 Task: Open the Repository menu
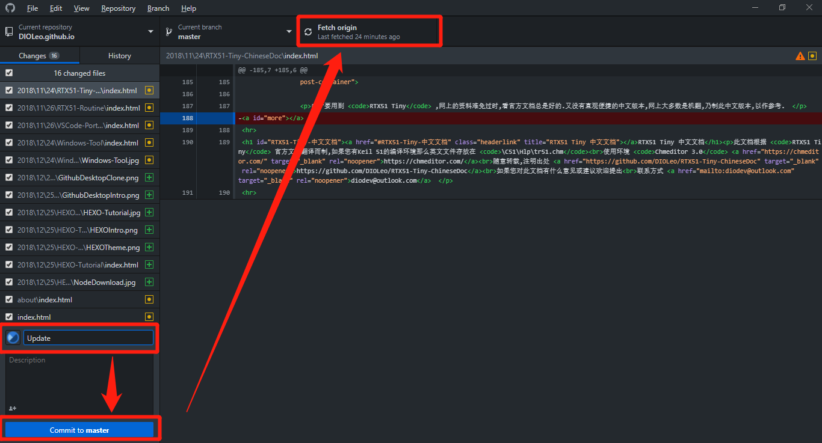coord(118,8)
